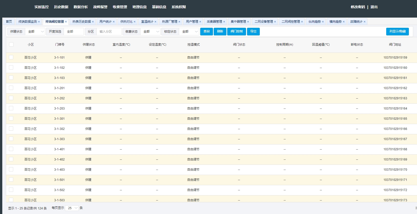417x214 pixels.
Task: Open the 收费管理 menu
Action: pyautogui.click(x=120, y=7)
